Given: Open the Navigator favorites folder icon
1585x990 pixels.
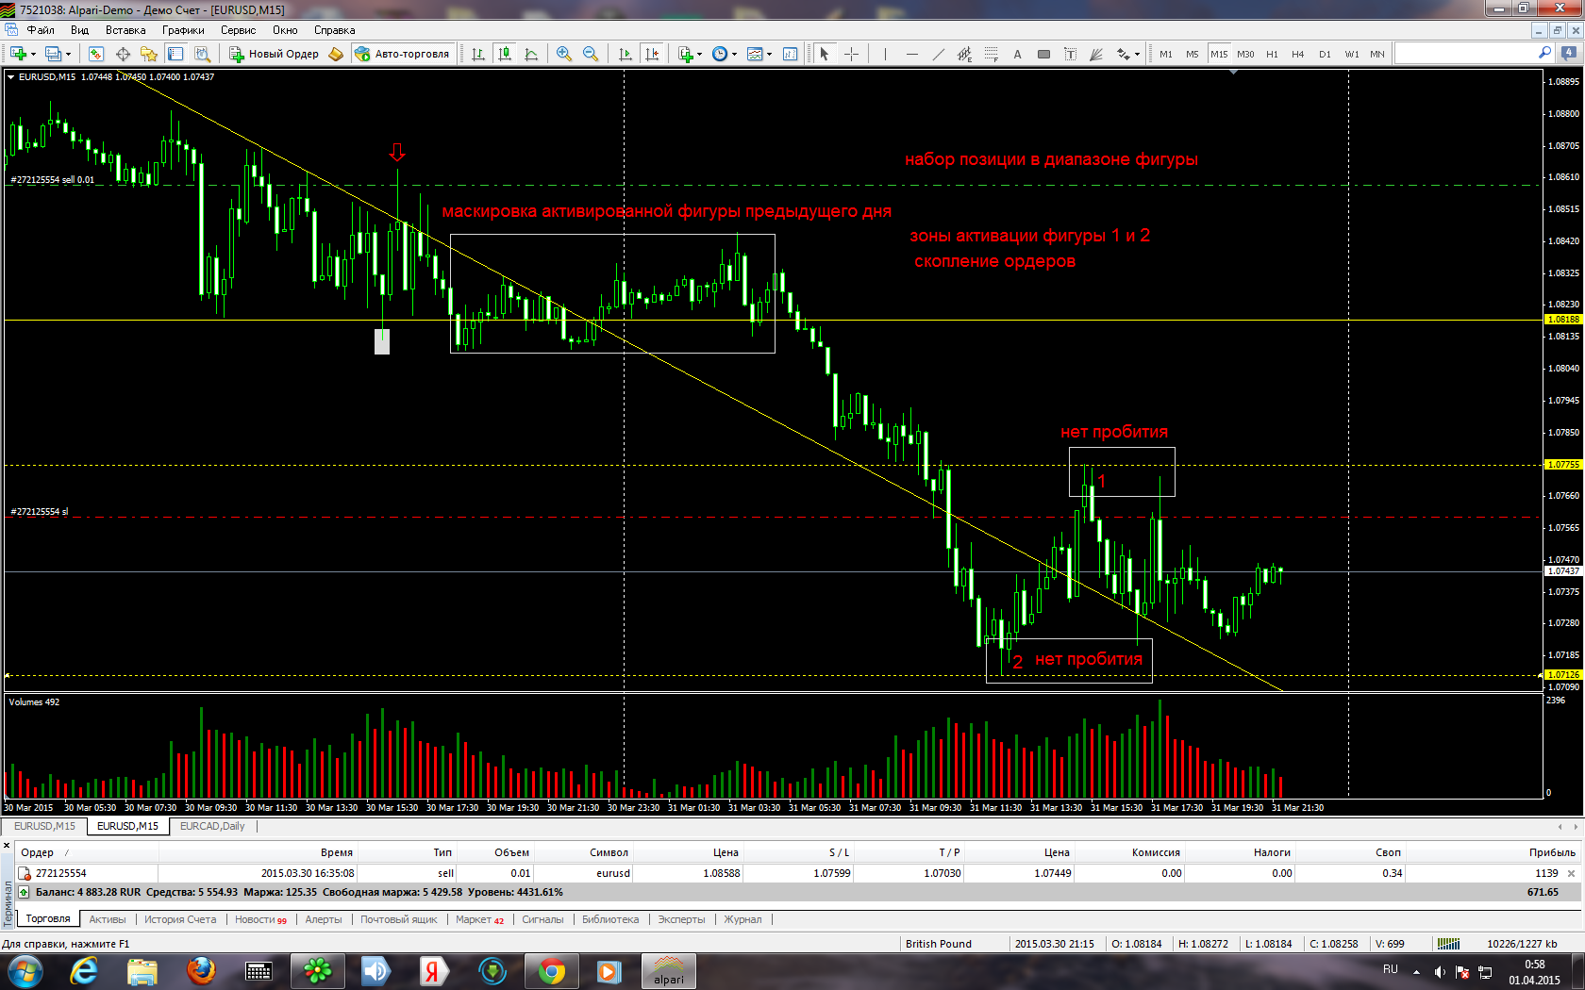Looking at the screenshot, I should (149, 54).
